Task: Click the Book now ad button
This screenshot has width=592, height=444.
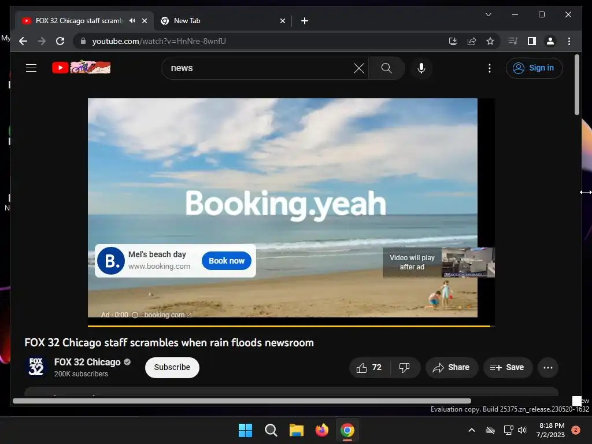Action: coord(227,261)
